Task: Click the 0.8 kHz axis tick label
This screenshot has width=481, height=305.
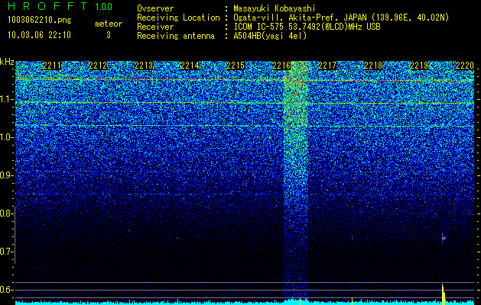Action: (x=6, y=213)
